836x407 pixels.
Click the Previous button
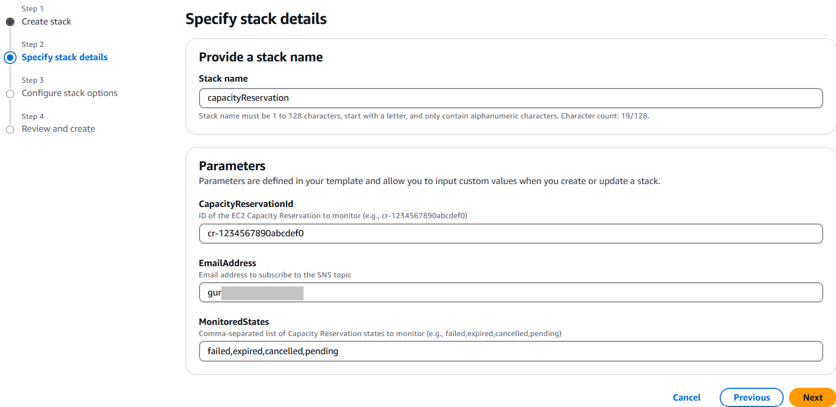click(x=751, y=397)
